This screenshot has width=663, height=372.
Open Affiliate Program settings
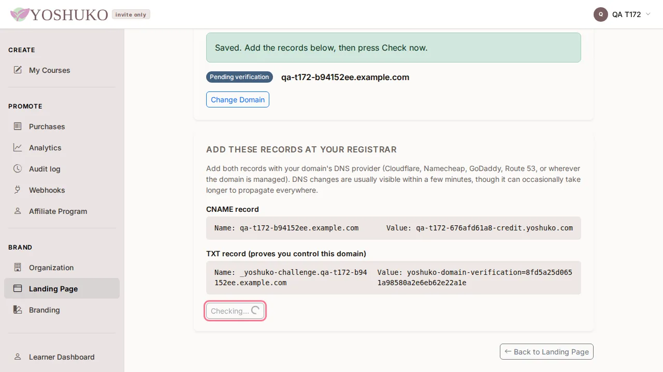(x=62, y=211)
